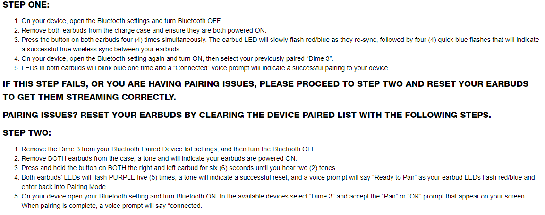Click text 'When pairing is complete' line
Screen dimensions: 545x215
tap(111, 206)
